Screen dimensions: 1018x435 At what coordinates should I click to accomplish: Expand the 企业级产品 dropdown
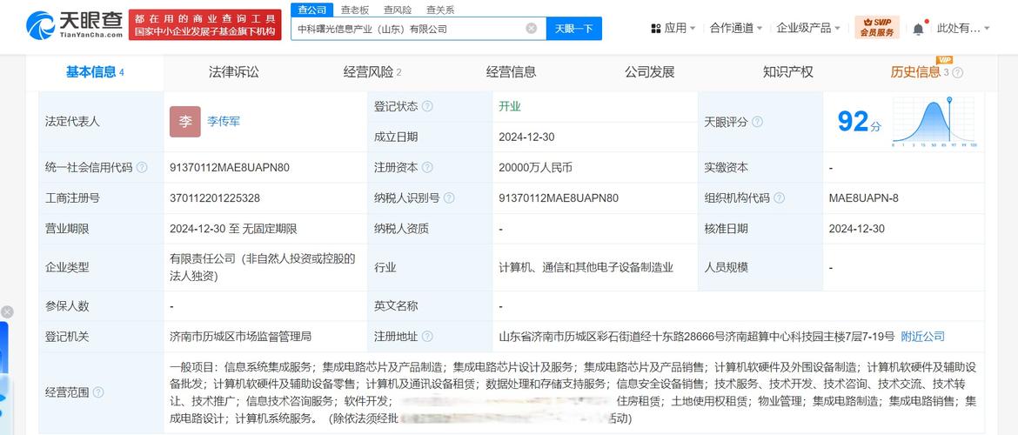pos(808,28)
